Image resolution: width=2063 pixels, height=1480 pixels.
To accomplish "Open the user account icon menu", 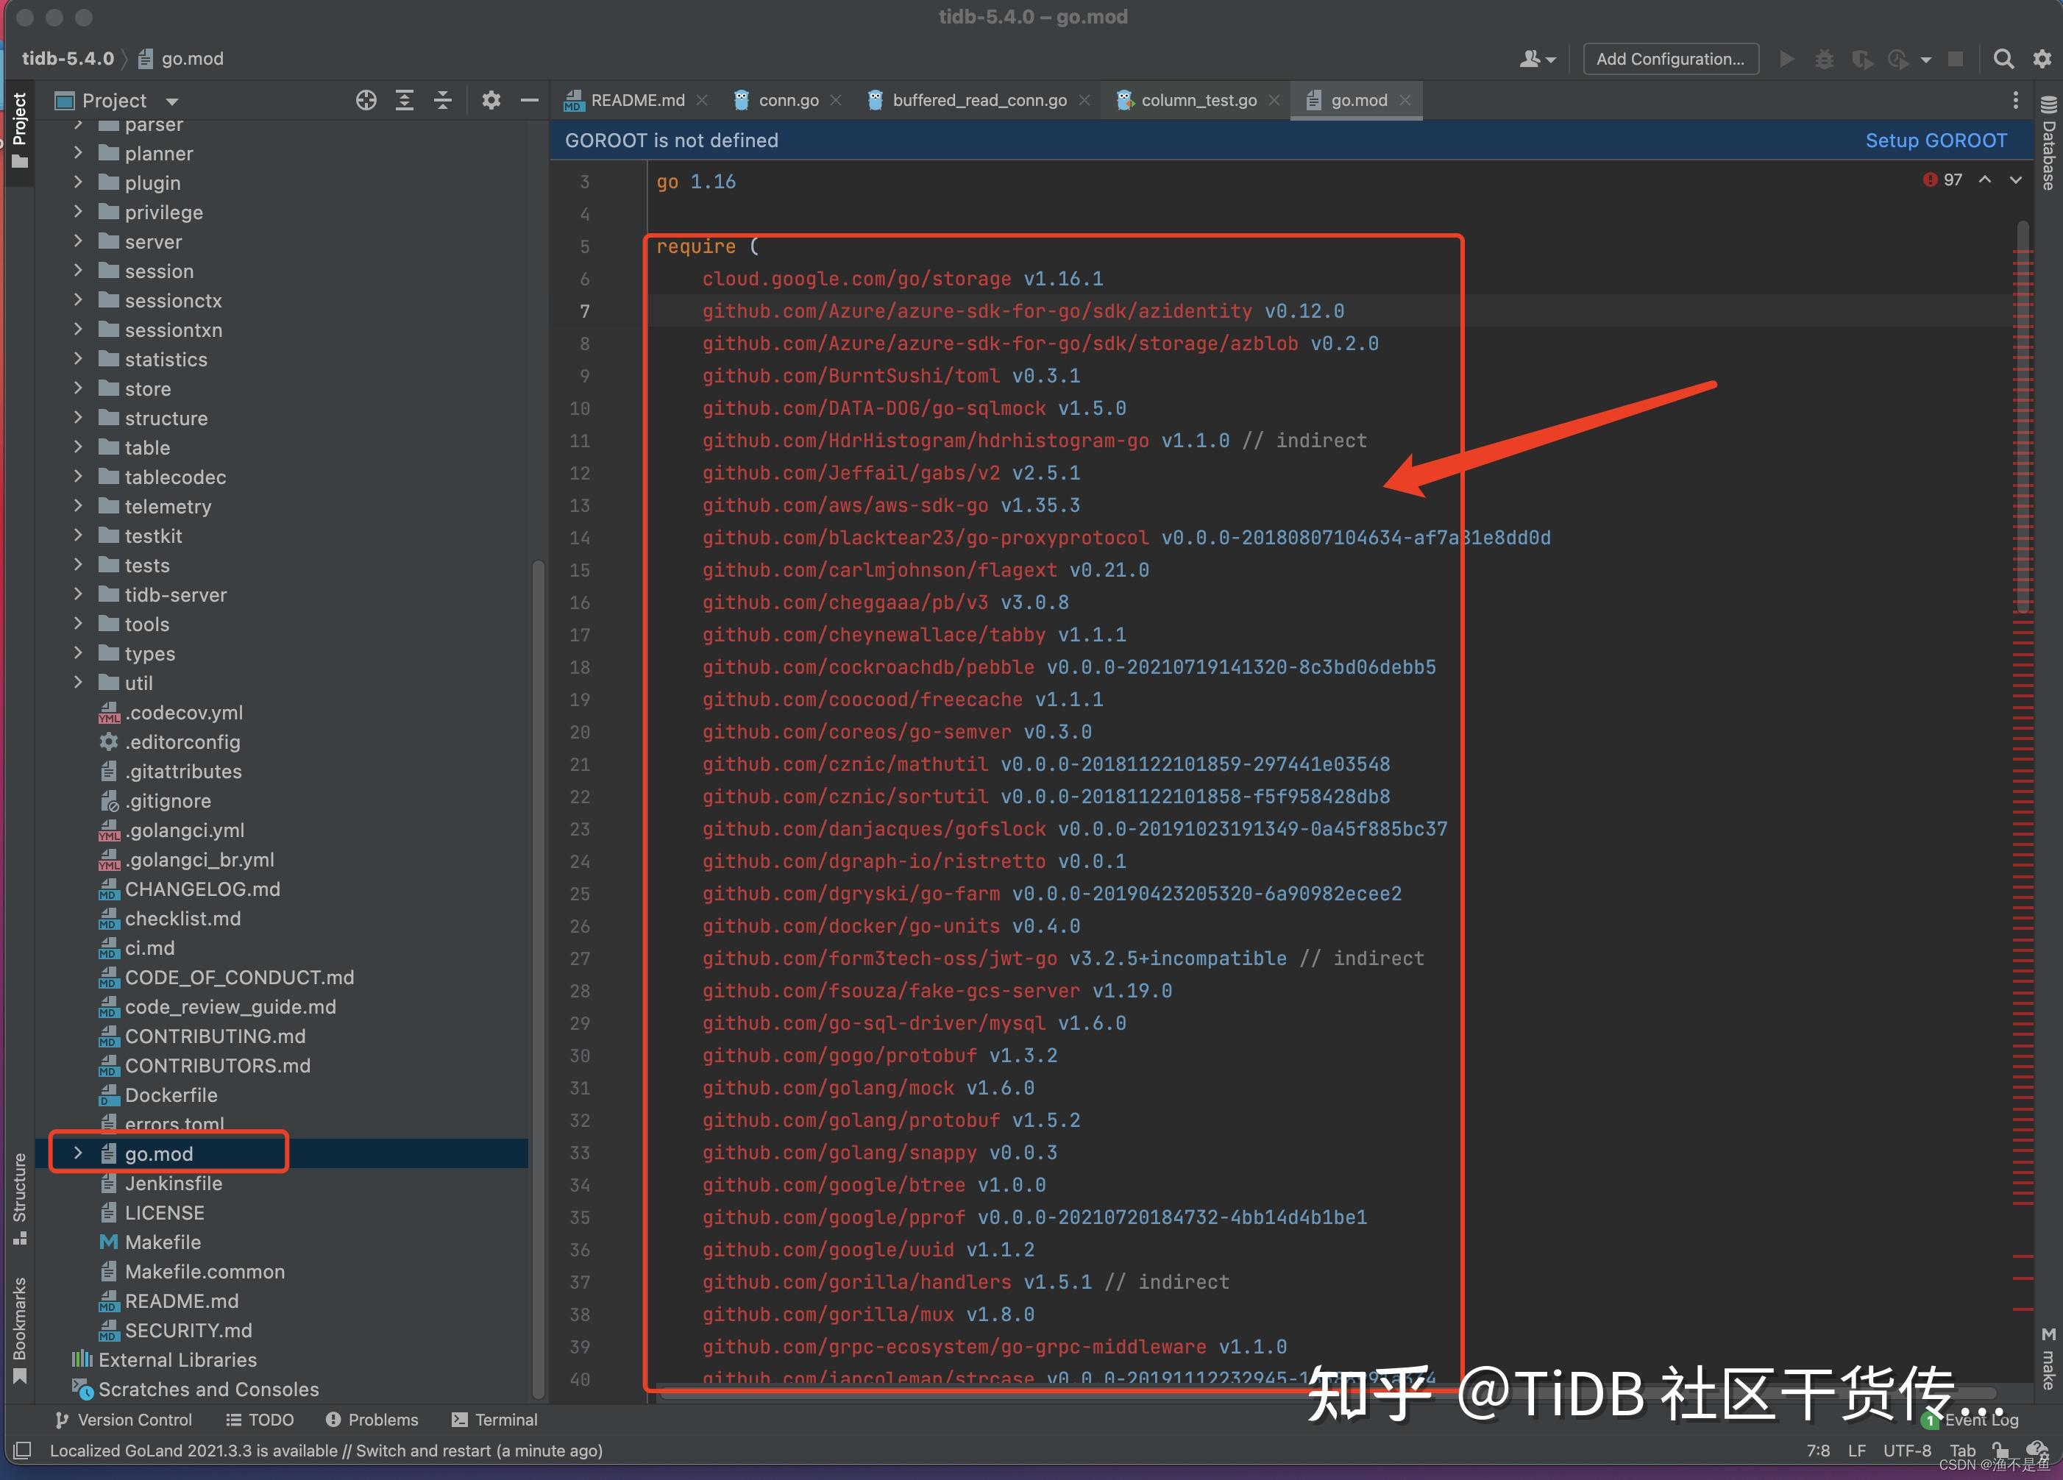I will [x=1537, y=59].
